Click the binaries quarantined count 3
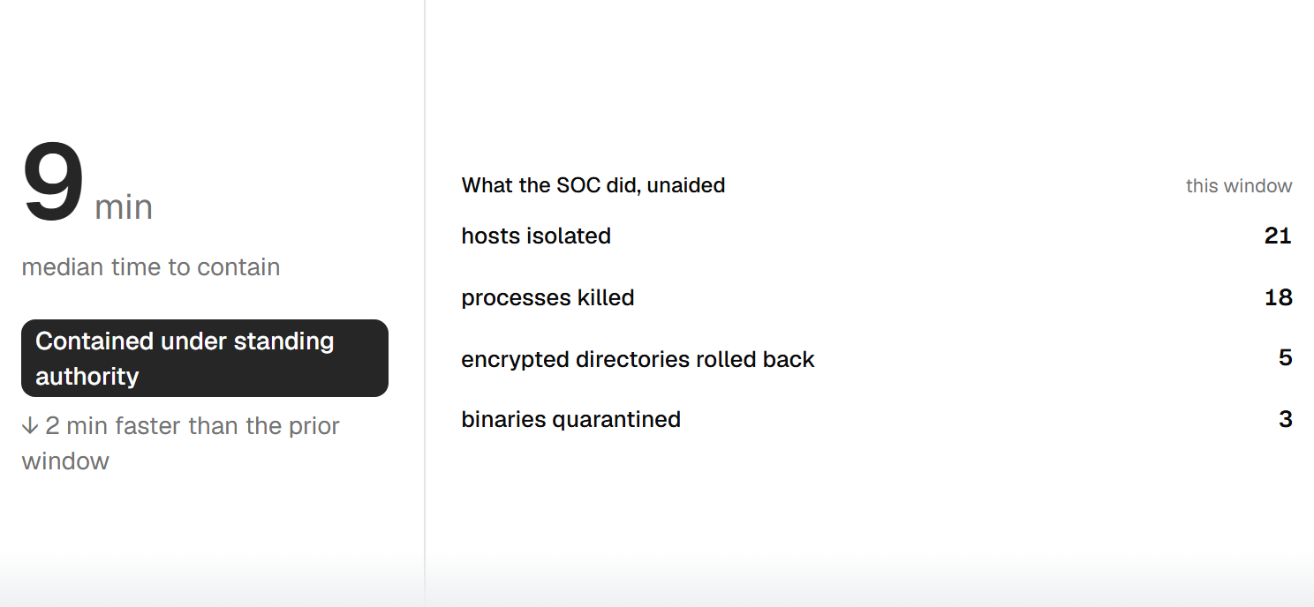The height and width of the screenshot is (607, 1314). [1286, 419]
